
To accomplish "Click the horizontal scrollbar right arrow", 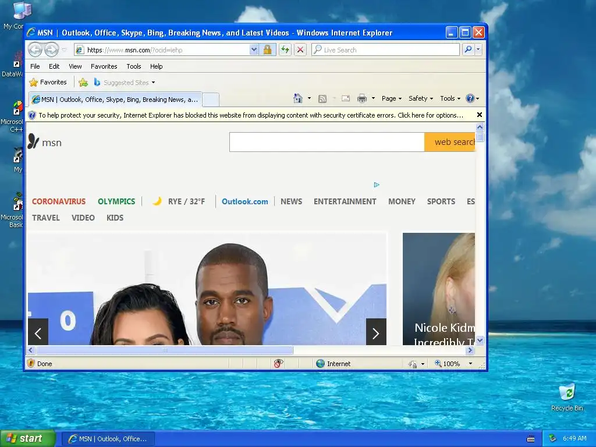I will pos(470,350).
